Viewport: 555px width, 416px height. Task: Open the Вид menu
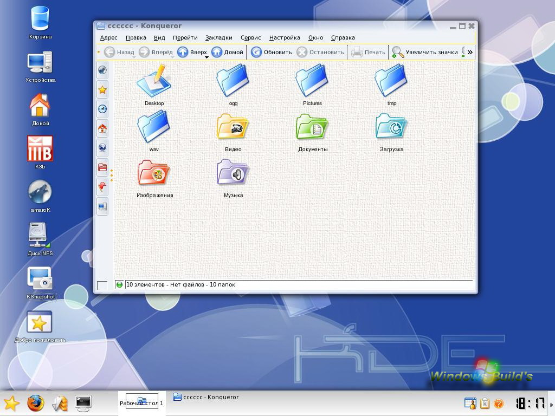click(159, 38)
